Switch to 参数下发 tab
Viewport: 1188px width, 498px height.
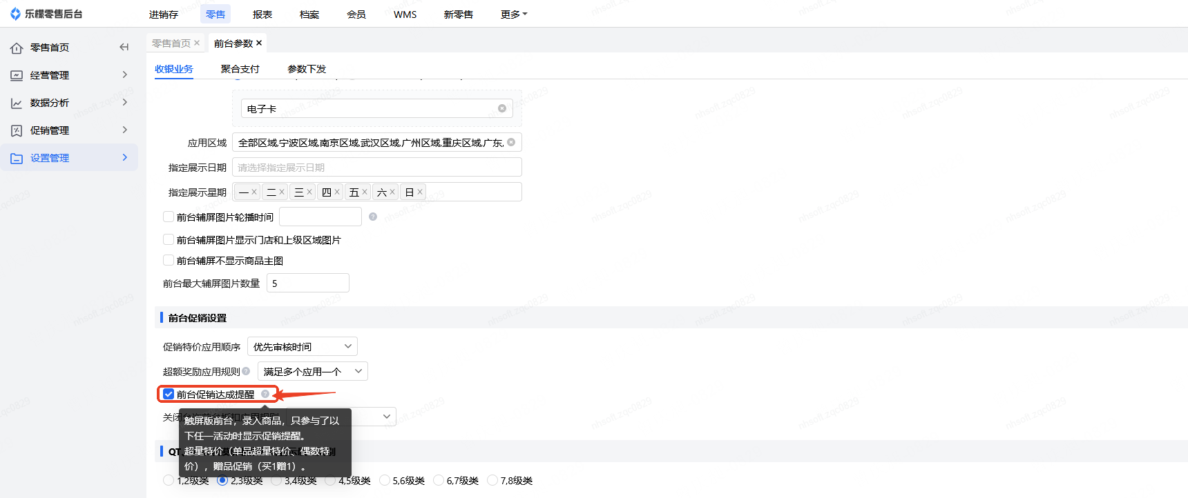307,69
